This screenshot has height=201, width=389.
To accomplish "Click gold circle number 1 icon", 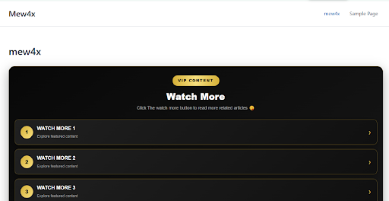I will pyautogui.click(x=27, y=132).
